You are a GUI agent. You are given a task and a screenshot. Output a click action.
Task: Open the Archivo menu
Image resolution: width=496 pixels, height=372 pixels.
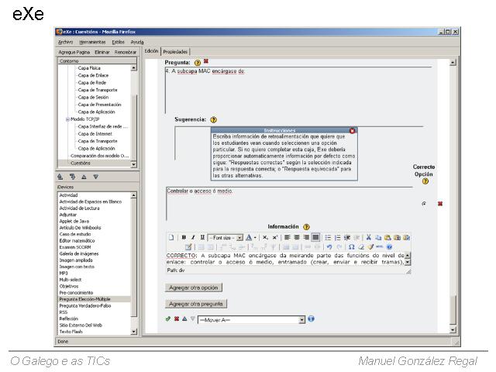[65, 41]
